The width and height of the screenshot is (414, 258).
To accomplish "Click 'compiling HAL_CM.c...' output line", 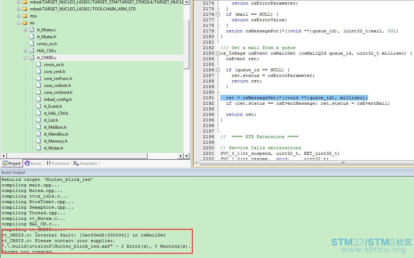I will 30,224.
